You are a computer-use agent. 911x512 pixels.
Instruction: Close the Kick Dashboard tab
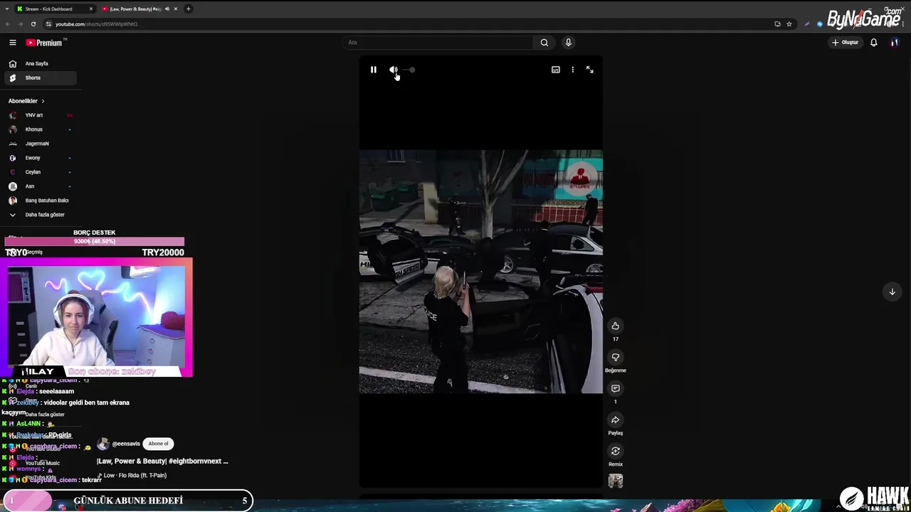pyautogui.click(x=91, y=9)
